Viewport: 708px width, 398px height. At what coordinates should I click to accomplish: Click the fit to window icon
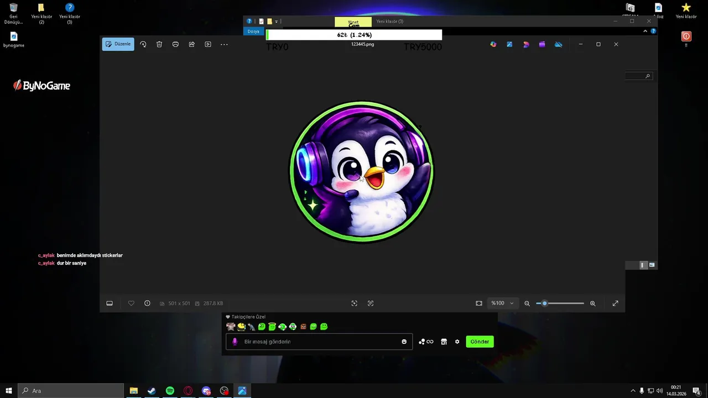pos(479,303)
